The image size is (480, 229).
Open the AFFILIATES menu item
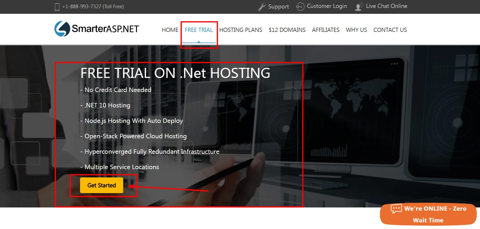click(x=326, y=30)
